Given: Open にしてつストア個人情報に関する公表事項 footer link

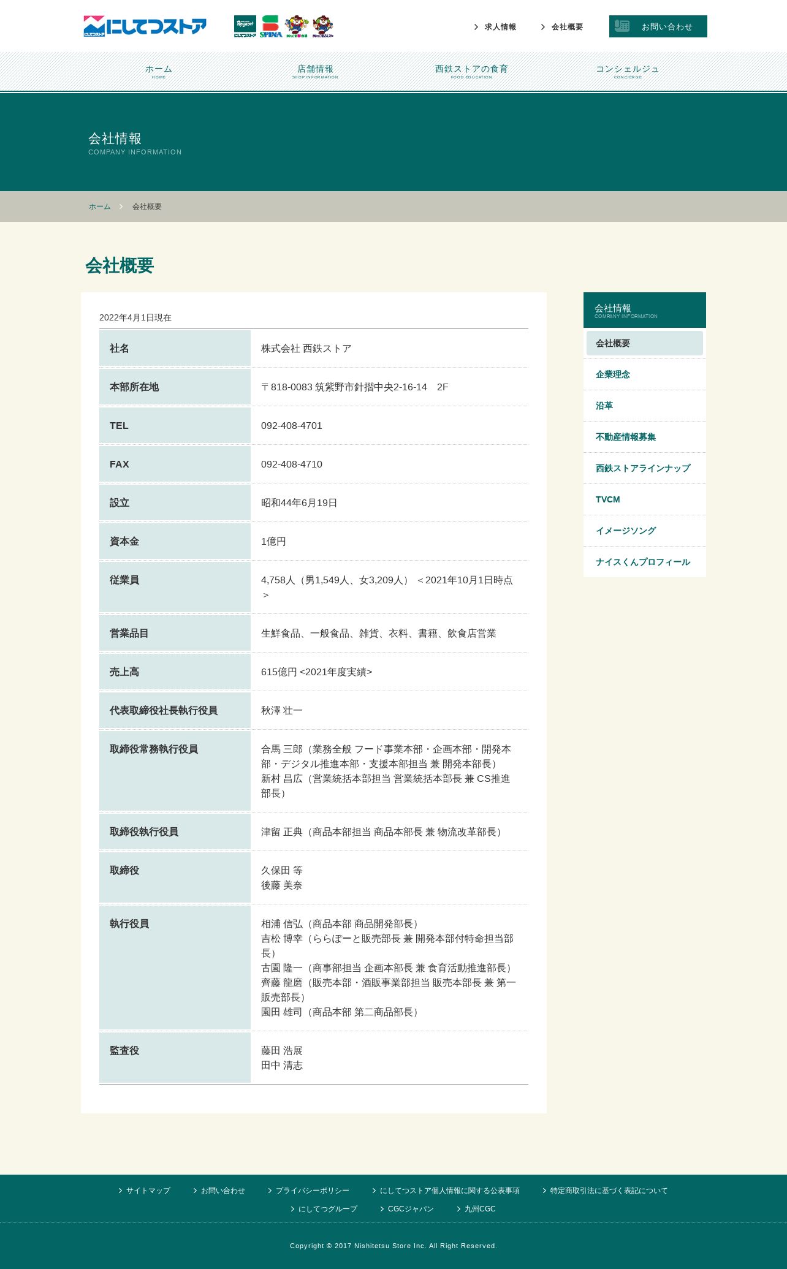Looking at the screenshot, I should coord(450,1191).
